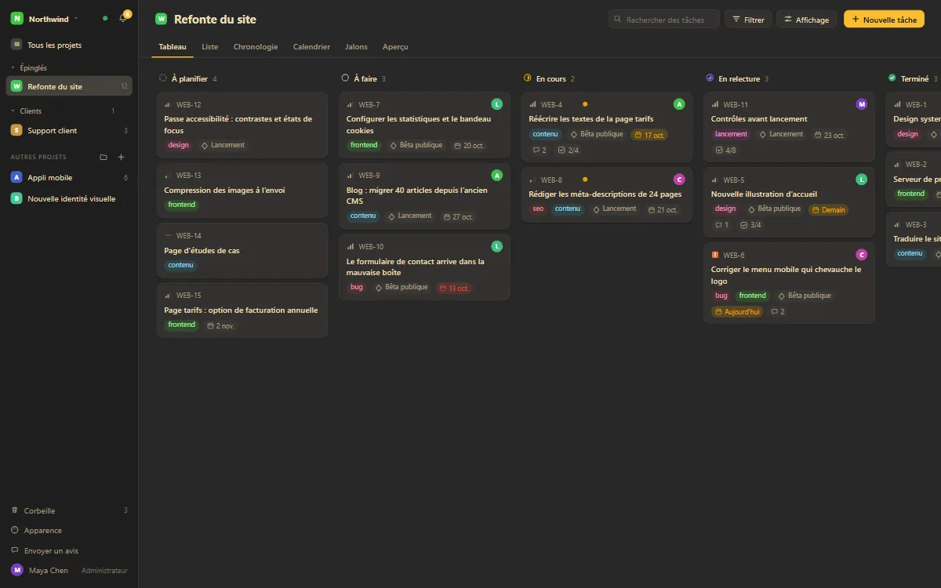Switch to the Jalons tab
941x588 pixels.
[356, 47]
